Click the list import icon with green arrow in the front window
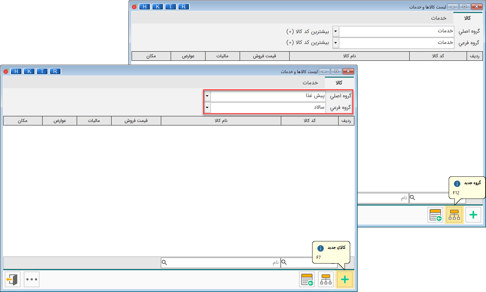The height and width of the screenshot is (292, 486). (x=307, y=280)
